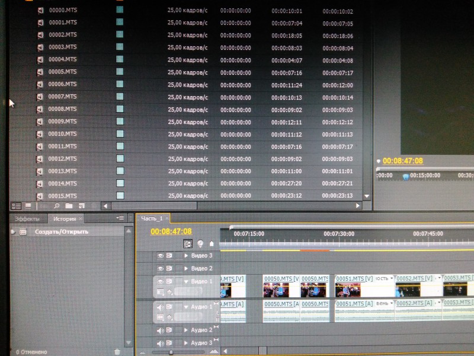
Task: Expand the Видео 2 track
Action: point(186,269)
